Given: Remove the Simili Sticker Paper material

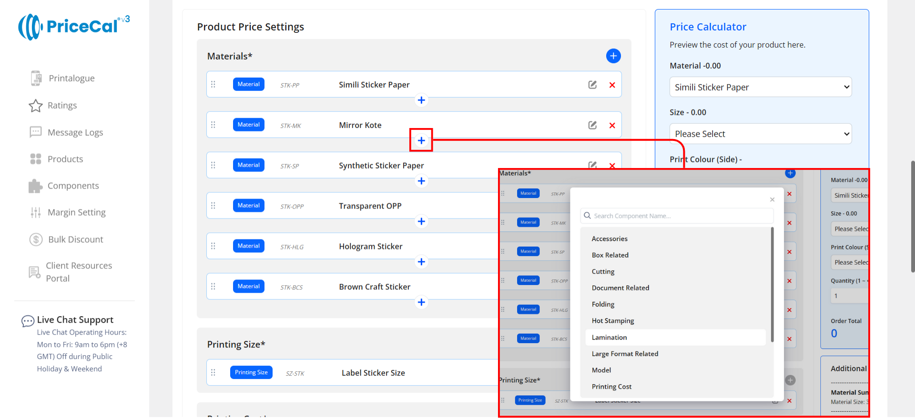Looking at the screenshot, I should (x=612, y=85).
